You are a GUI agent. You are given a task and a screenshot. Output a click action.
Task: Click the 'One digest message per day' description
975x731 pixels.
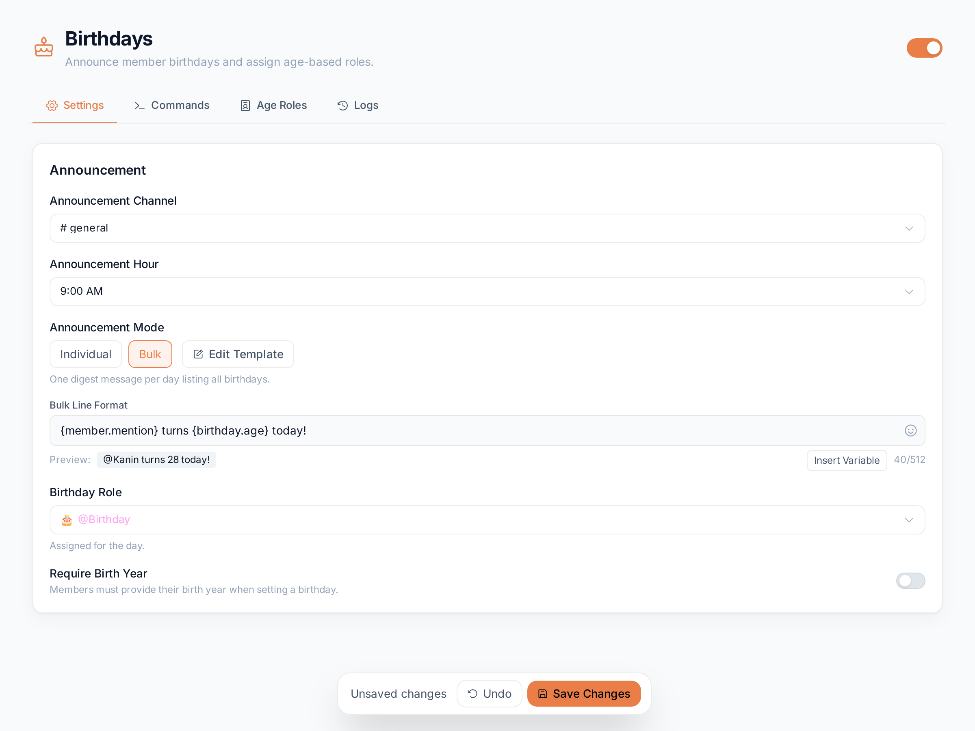(x=160, y=379)
